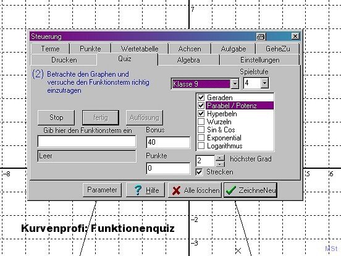Click the Funktionsterm input field
The height and width of the screenshot is (256, 341).
click(86, 142)
